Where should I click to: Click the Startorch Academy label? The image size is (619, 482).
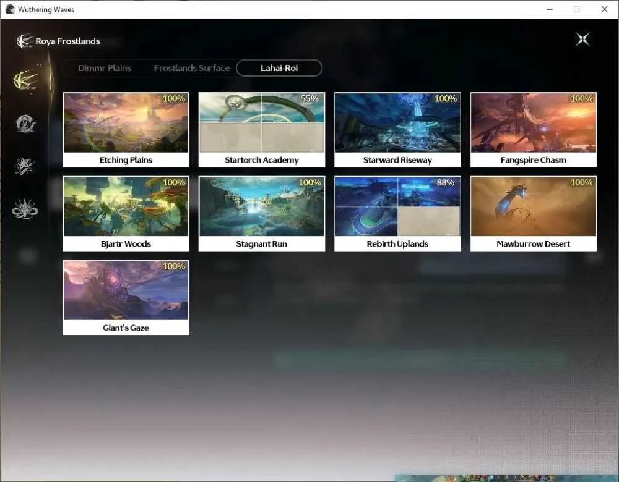pyautogui.click(x=262, y=159)
